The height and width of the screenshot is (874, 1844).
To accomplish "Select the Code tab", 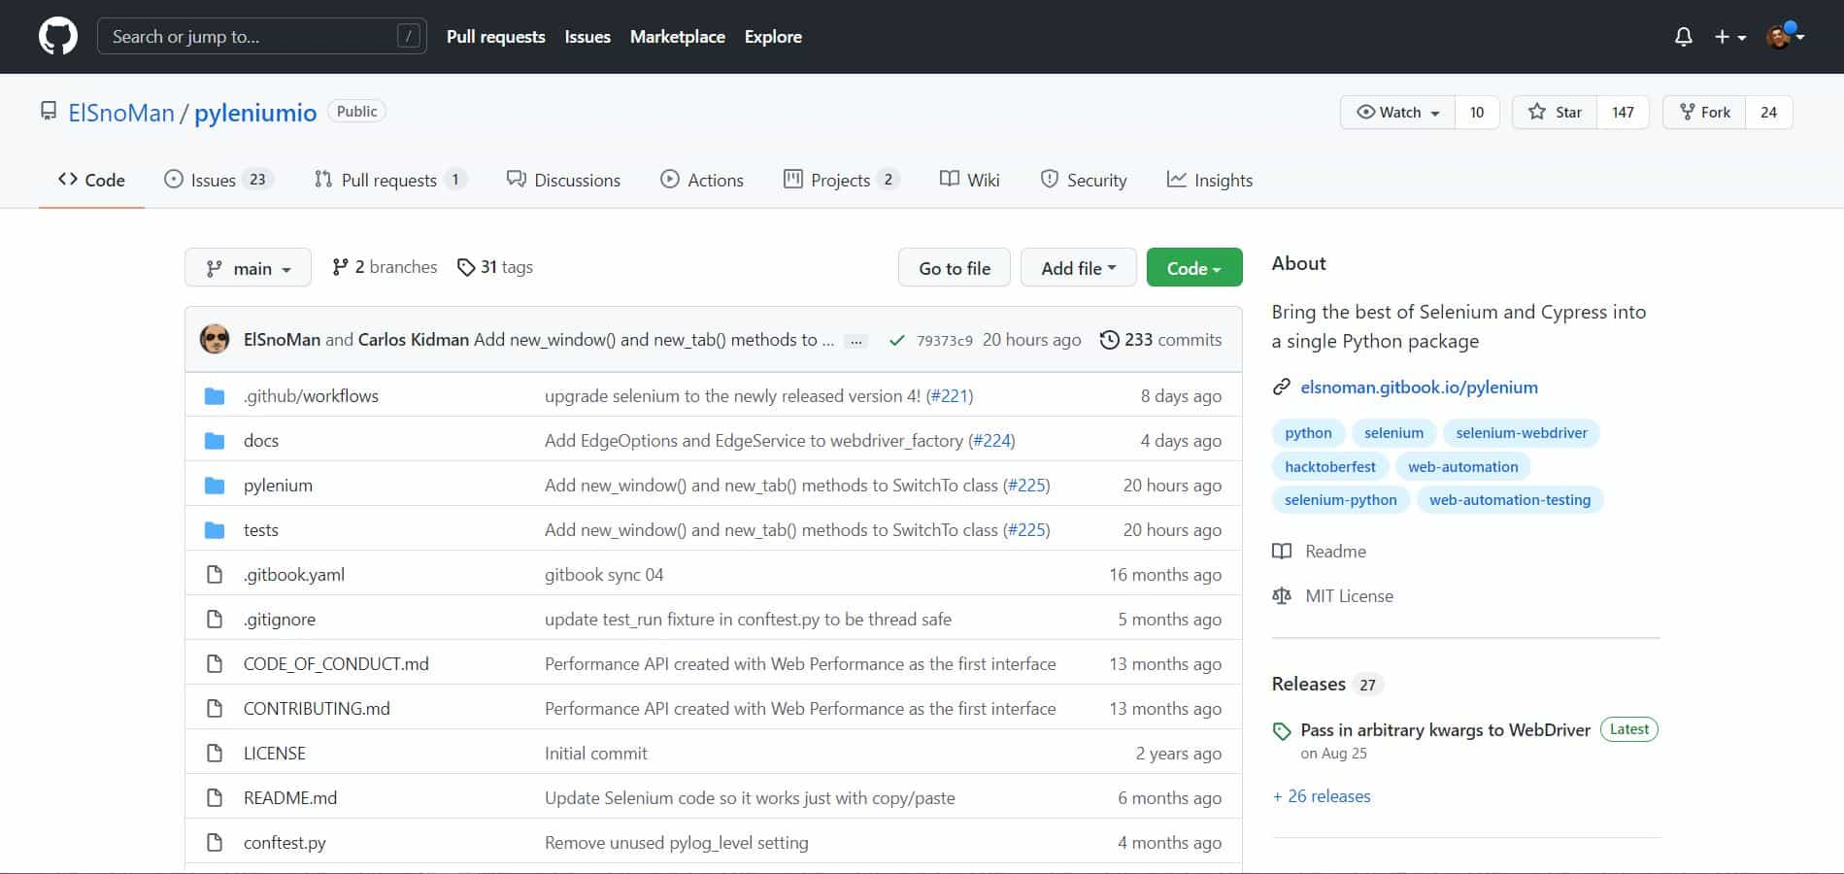I will [x=91, y=180].
